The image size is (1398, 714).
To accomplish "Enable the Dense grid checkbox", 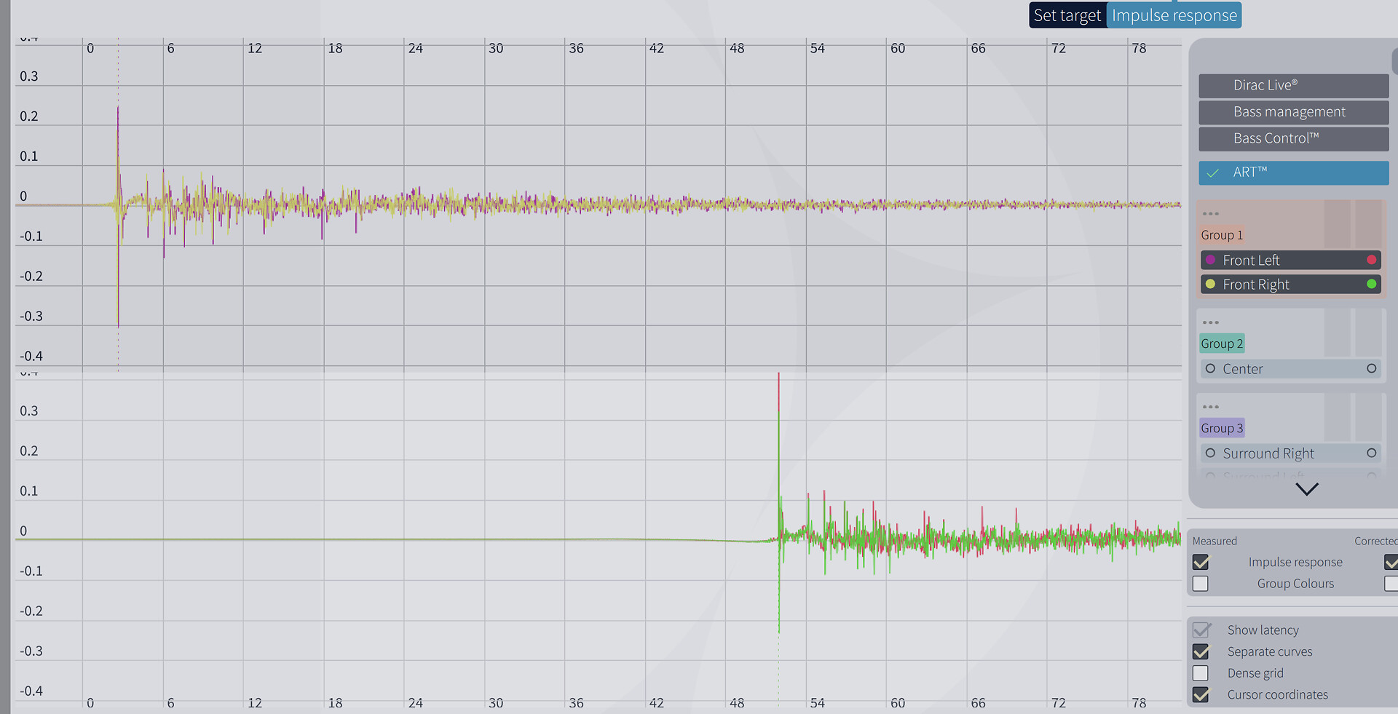I will [1201, 673].
